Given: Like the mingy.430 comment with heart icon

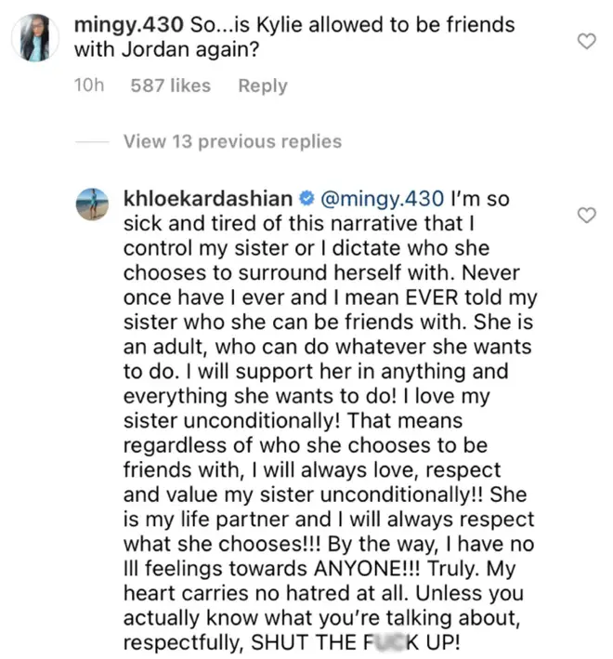Looking at the screenshot, I should click(587, 41).
